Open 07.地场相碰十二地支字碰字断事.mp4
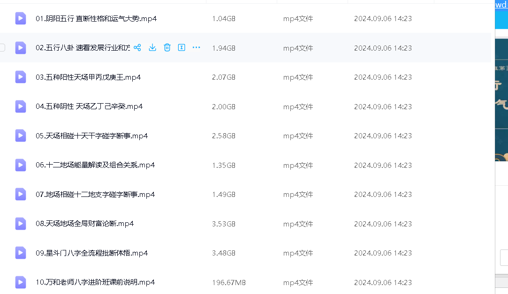508x294 pixels. coord(95,195)
